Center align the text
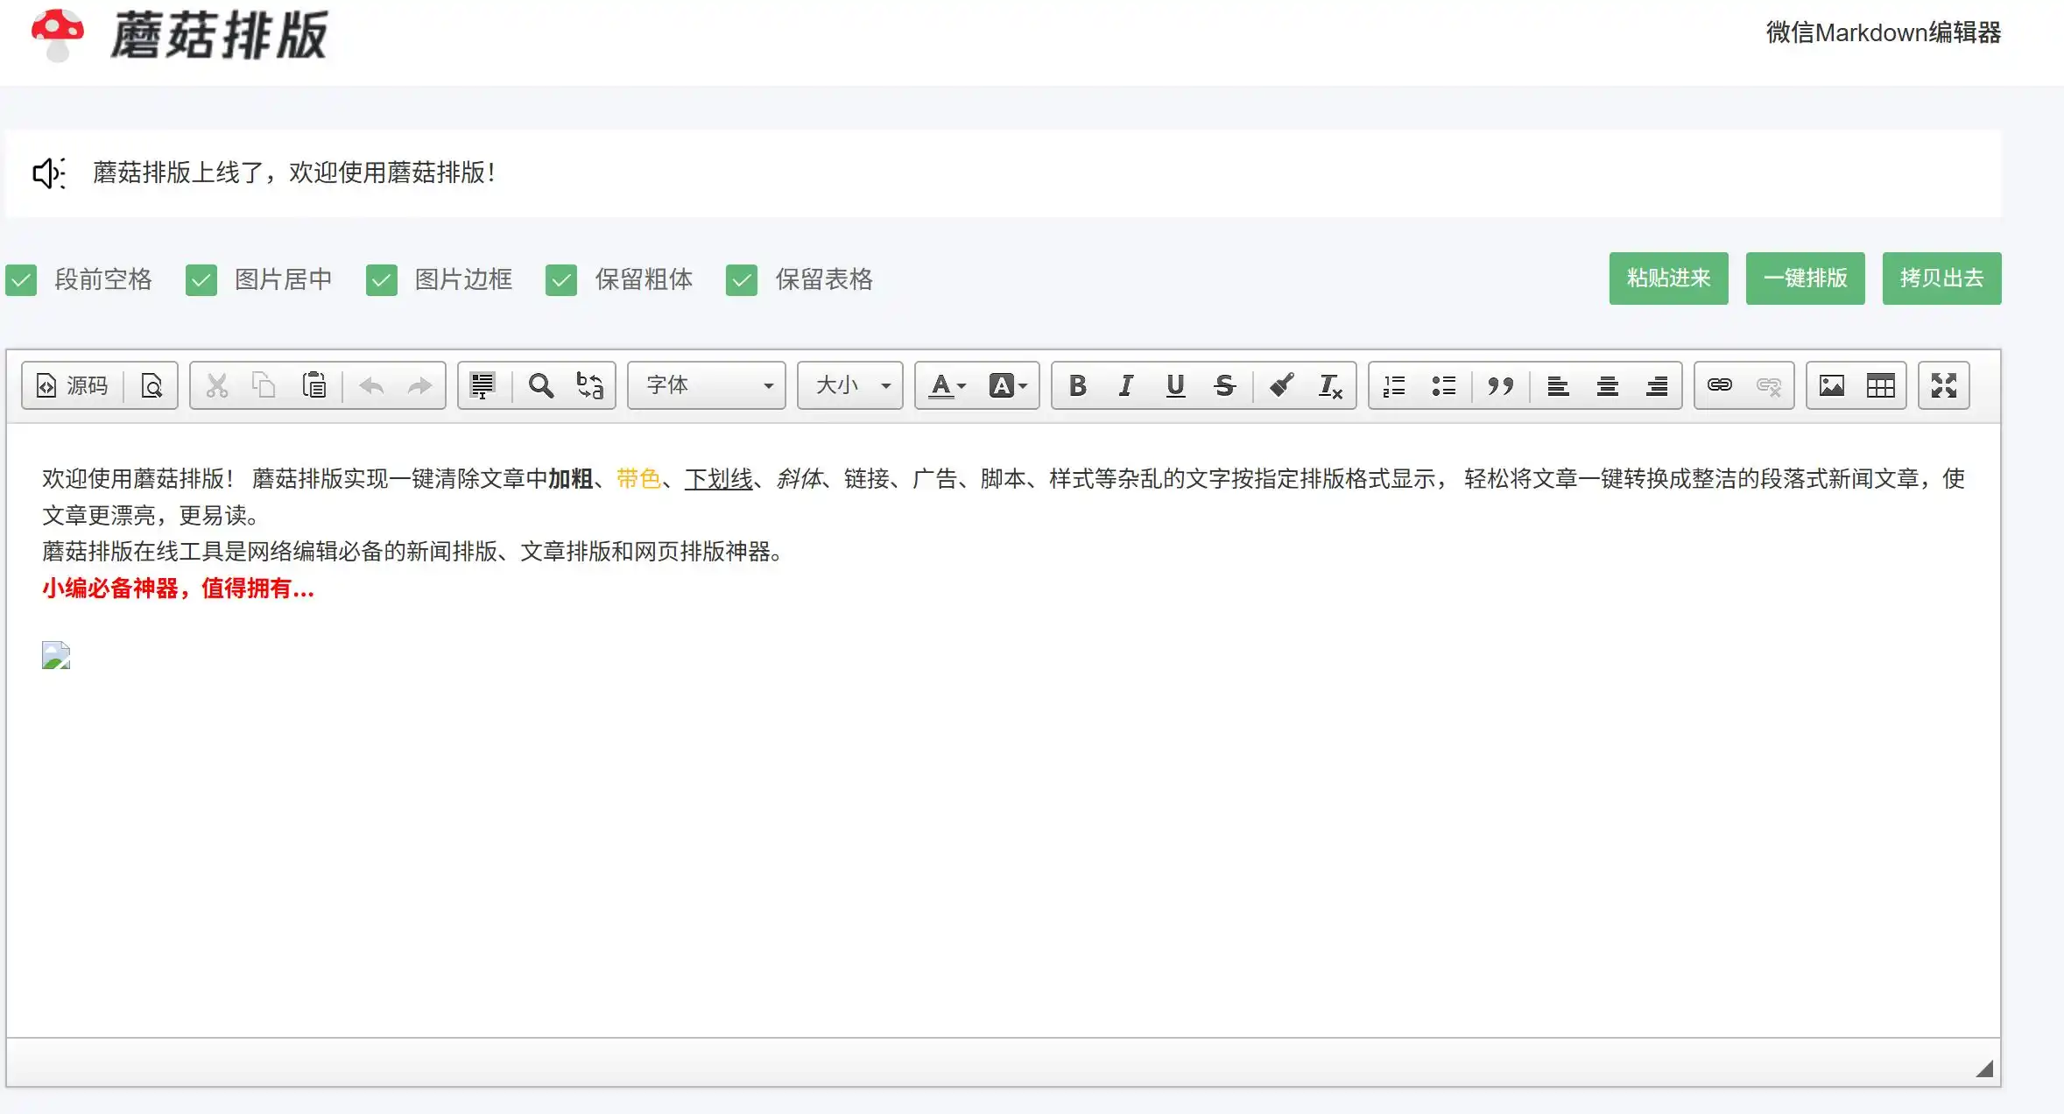Viewport: 2064px width, 1114px height. [1607, 385]
